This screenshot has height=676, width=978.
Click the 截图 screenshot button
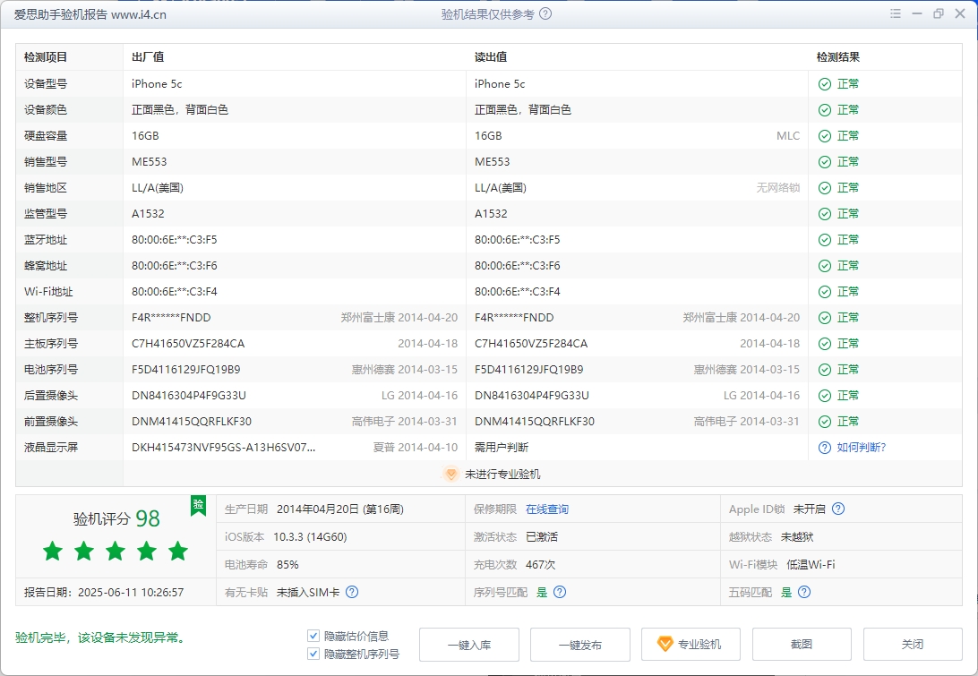point(802,645)
